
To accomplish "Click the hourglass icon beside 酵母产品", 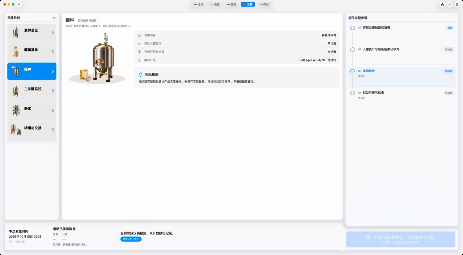I will pyautogui.click(x=139, y=60).
